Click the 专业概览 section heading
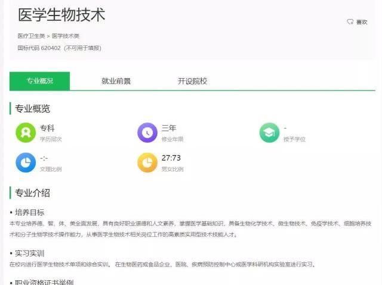This screenshot has height=285, width=382. click(x=32, y=109)
